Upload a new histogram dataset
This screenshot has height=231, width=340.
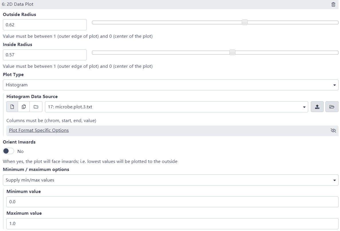pyautogui.click(x=317, y=107)
